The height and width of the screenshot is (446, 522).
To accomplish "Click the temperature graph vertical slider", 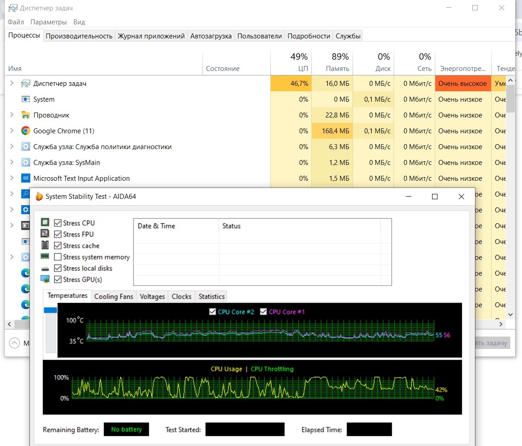I will pos(51,330).
